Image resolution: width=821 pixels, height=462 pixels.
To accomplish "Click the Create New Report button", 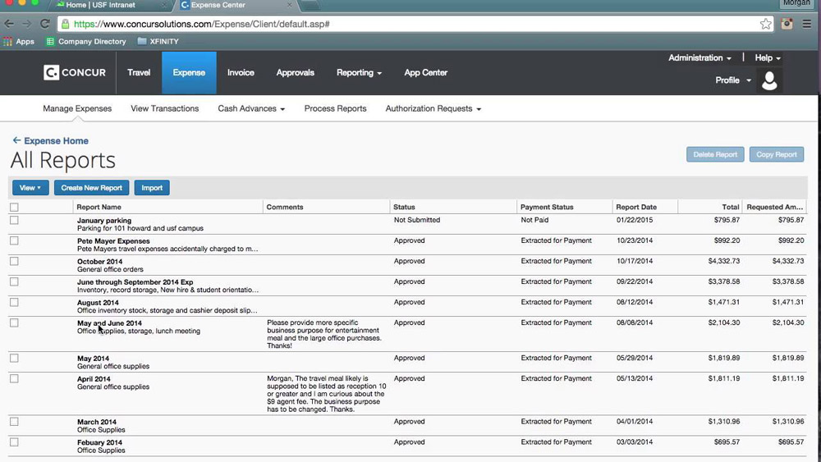I will click(x=91, y=188).
